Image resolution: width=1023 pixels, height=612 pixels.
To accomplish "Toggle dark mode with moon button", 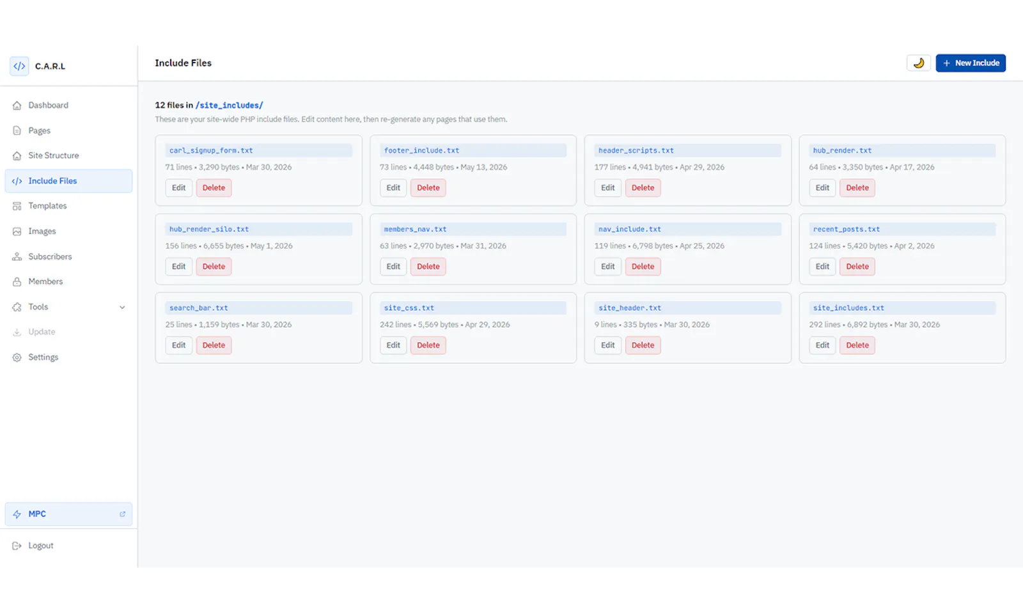I will pos(918,63).
